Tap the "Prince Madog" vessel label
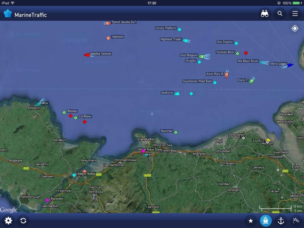The image size is (304, 228). tap(86, 174)
